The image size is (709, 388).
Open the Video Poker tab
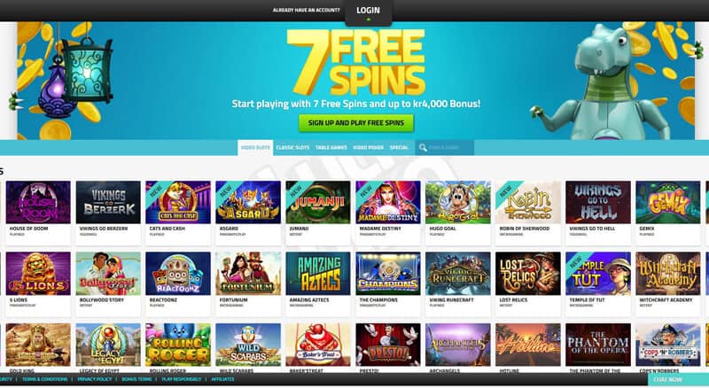point(368,147)
